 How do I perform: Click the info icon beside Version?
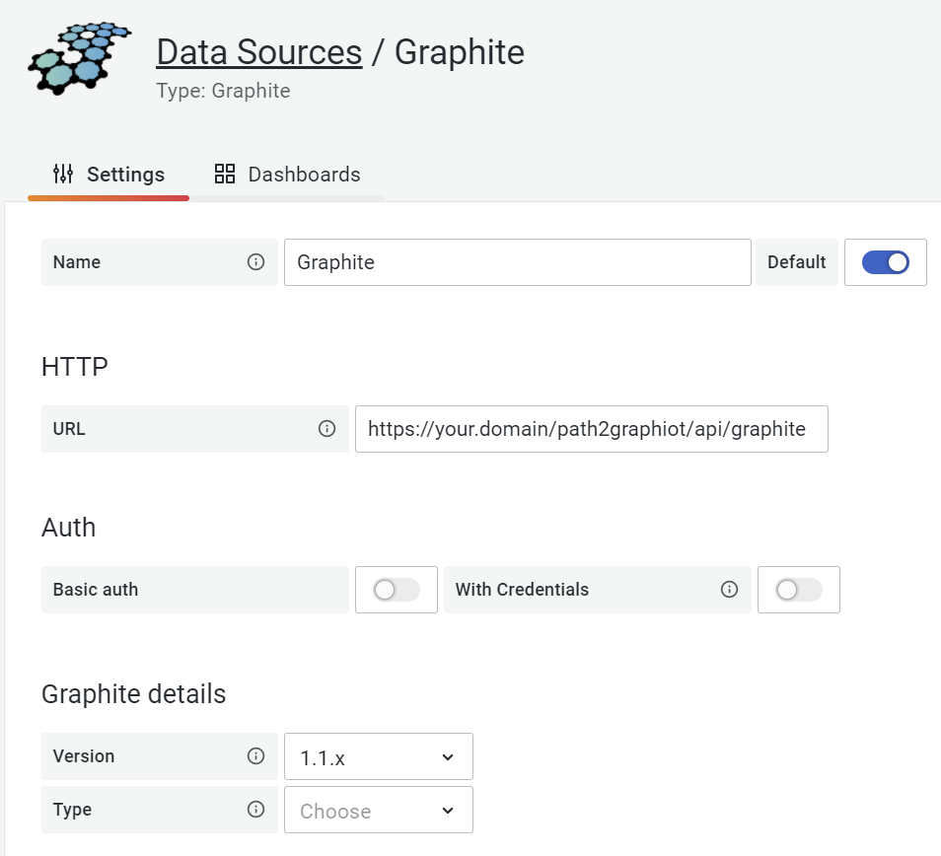(255, 755)
